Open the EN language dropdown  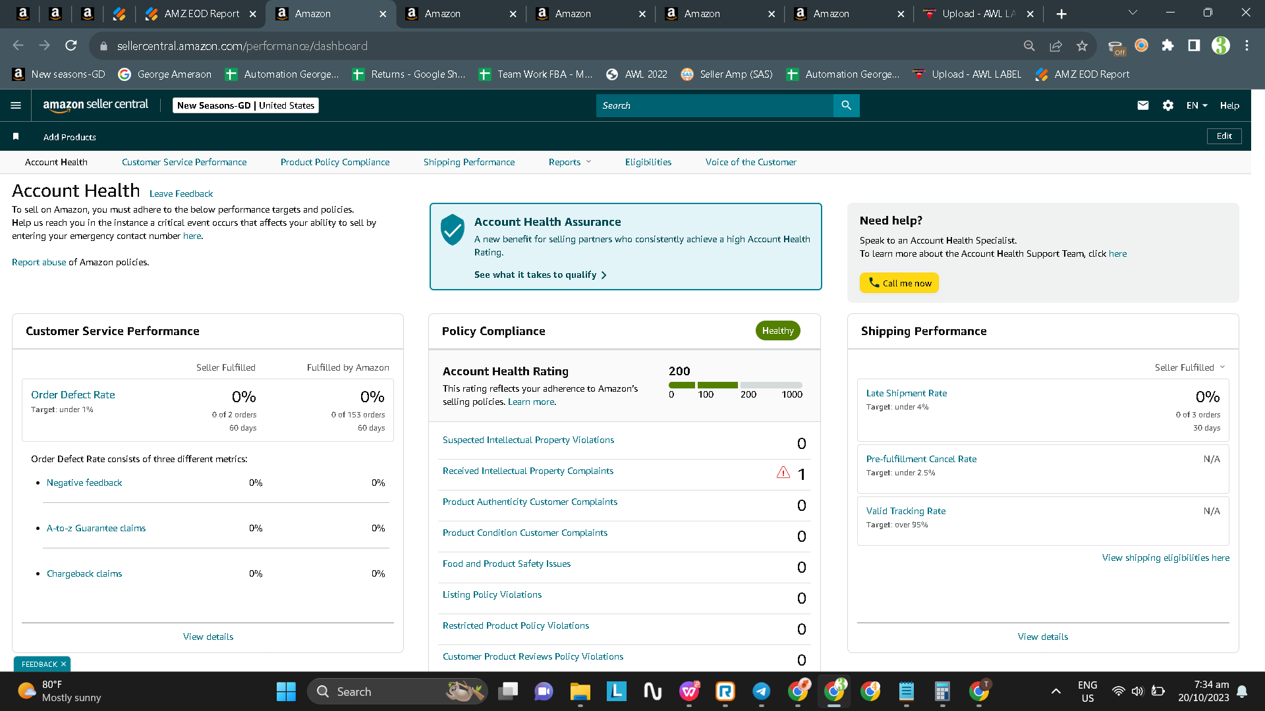click(x=1196, y=105)
